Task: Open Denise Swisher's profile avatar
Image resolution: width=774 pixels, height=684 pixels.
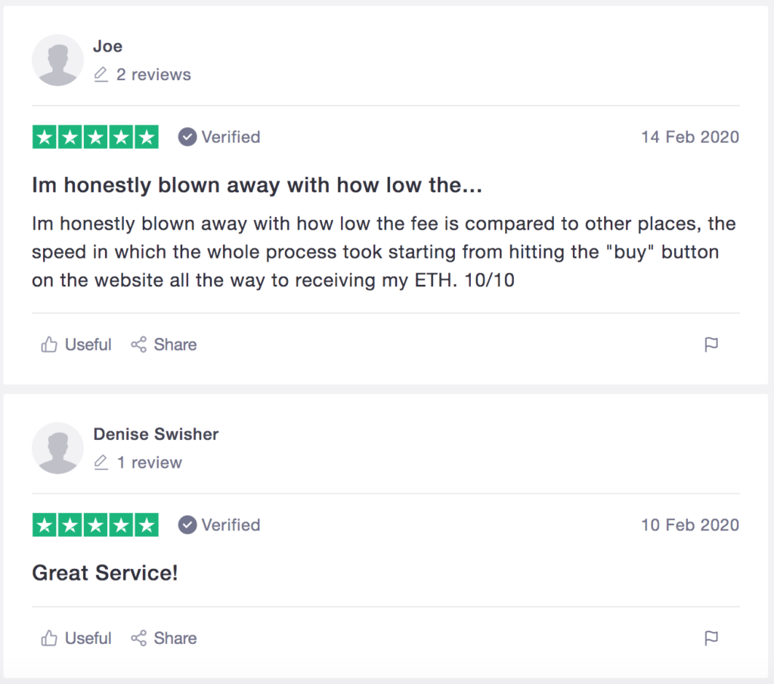Action: (57, 448)
